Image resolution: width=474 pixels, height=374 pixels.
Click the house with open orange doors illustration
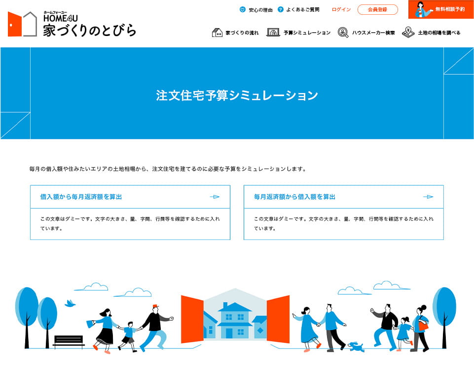tap(235, 316)
